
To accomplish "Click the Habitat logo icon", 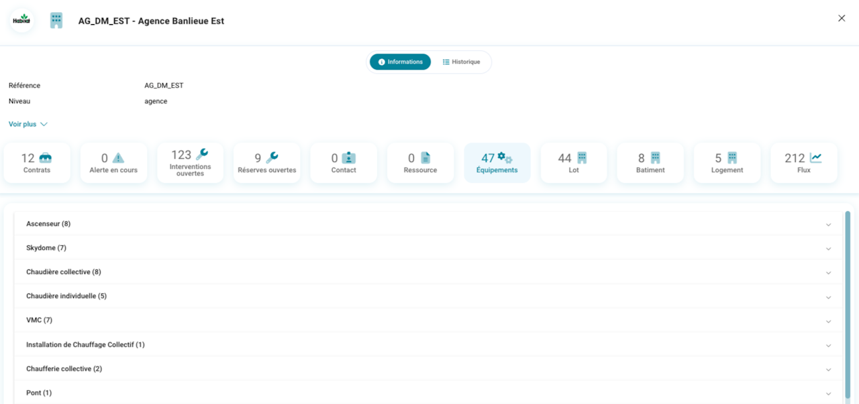I will coord(21,20).
